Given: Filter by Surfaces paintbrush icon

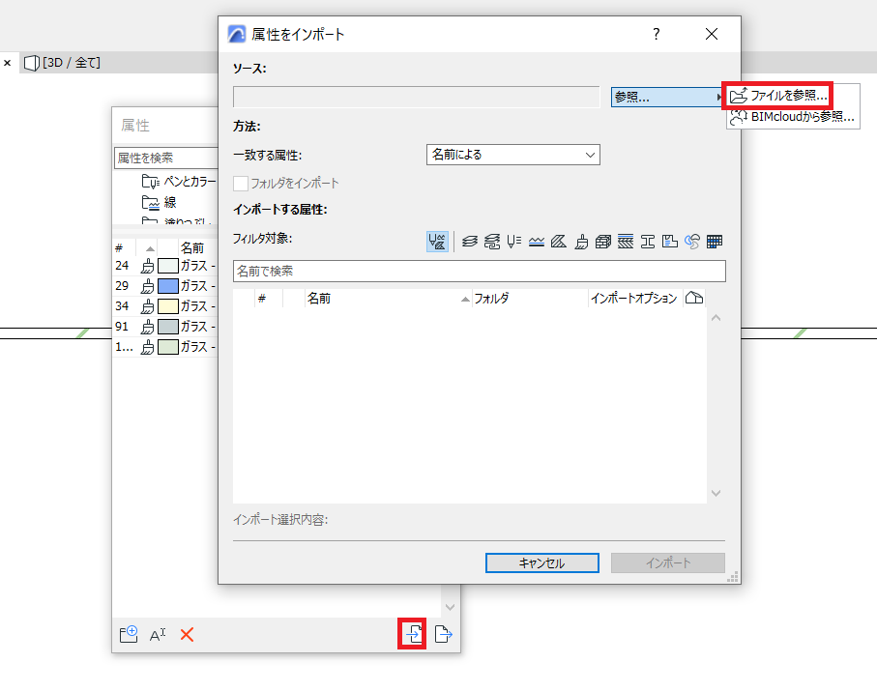Looking at the screenshot, I should click(x=581, y=242).
